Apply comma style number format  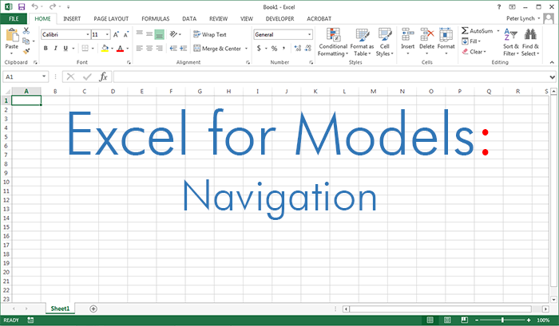(283, 48)
